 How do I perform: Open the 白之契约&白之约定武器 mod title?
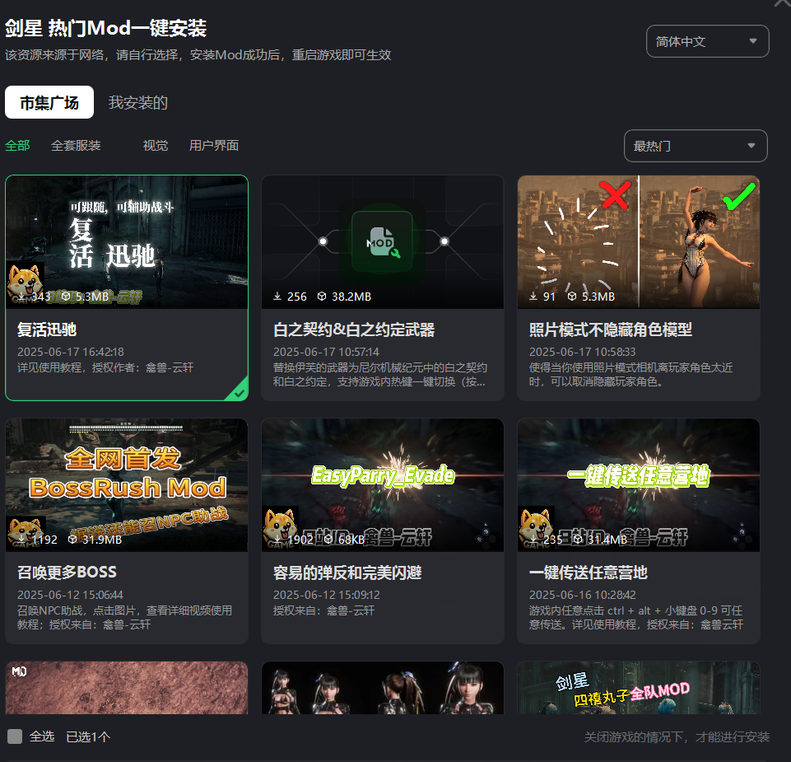pyautogui.click(x=354, y=330)
